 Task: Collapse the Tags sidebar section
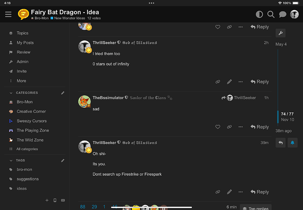(x=11, y=160)
